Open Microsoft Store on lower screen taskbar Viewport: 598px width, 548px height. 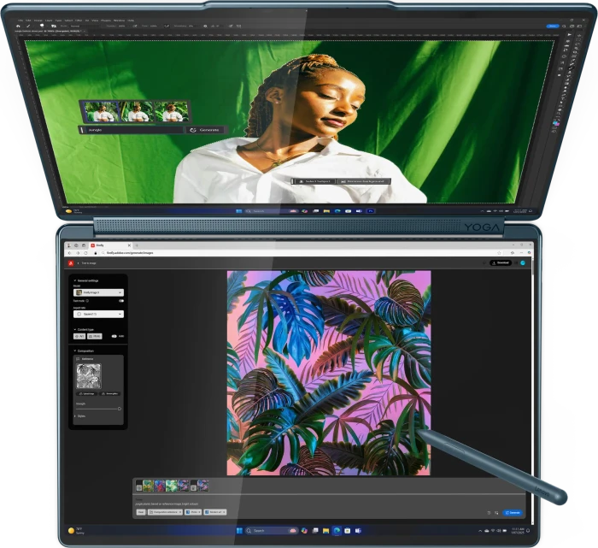(348, 530)
